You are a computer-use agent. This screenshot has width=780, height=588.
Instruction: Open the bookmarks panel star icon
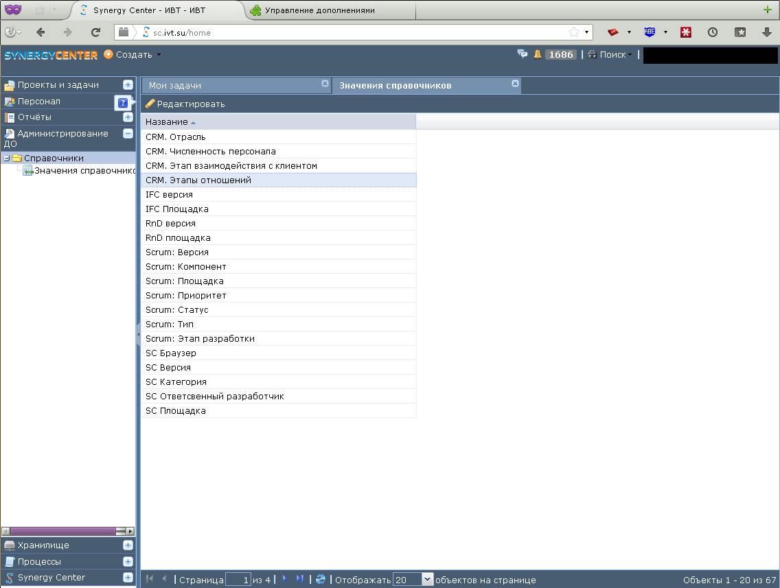(740, 32)
